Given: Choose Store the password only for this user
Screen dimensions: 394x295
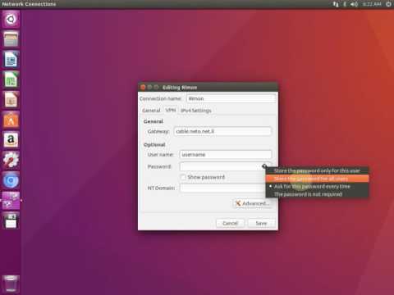Looking at the screenshot, I should [x=317, y=170].
